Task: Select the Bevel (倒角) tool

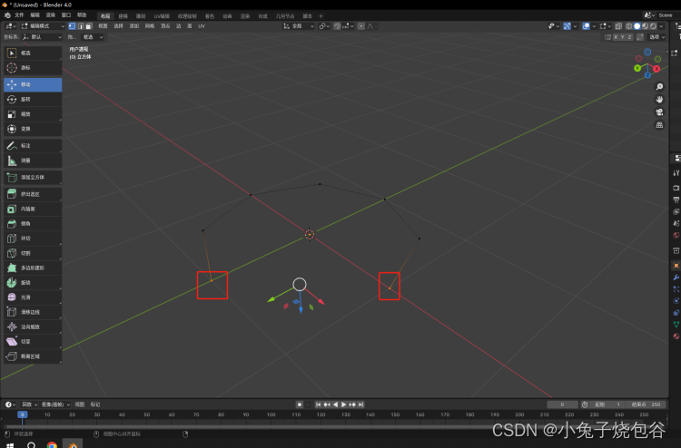Action: (x=33, y=224)
